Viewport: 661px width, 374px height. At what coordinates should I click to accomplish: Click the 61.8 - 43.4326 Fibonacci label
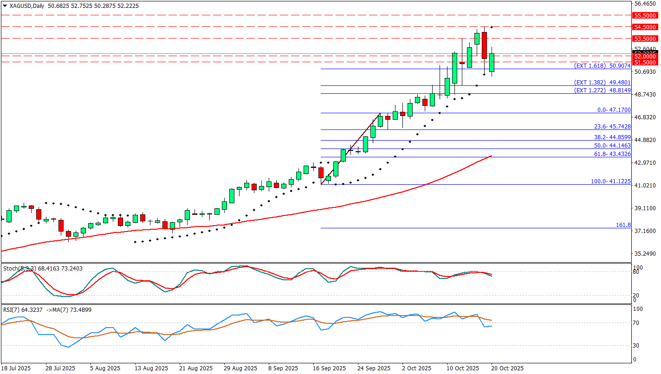point(612,154)
